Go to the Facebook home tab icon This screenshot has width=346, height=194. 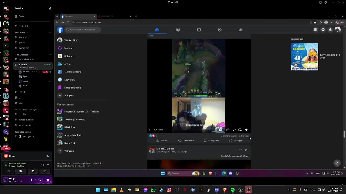tap(157, 30)
